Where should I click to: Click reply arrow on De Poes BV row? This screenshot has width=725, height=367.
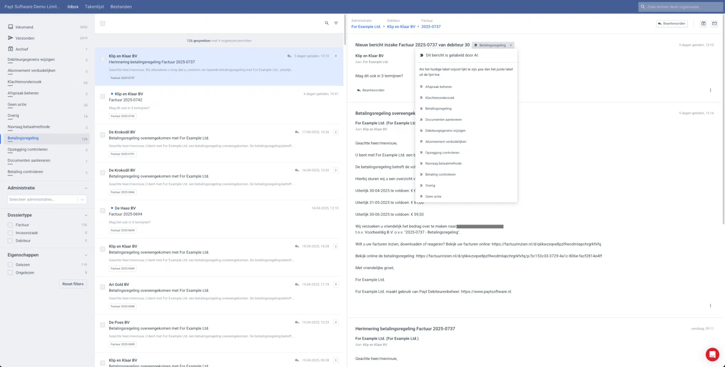point(297,322)
